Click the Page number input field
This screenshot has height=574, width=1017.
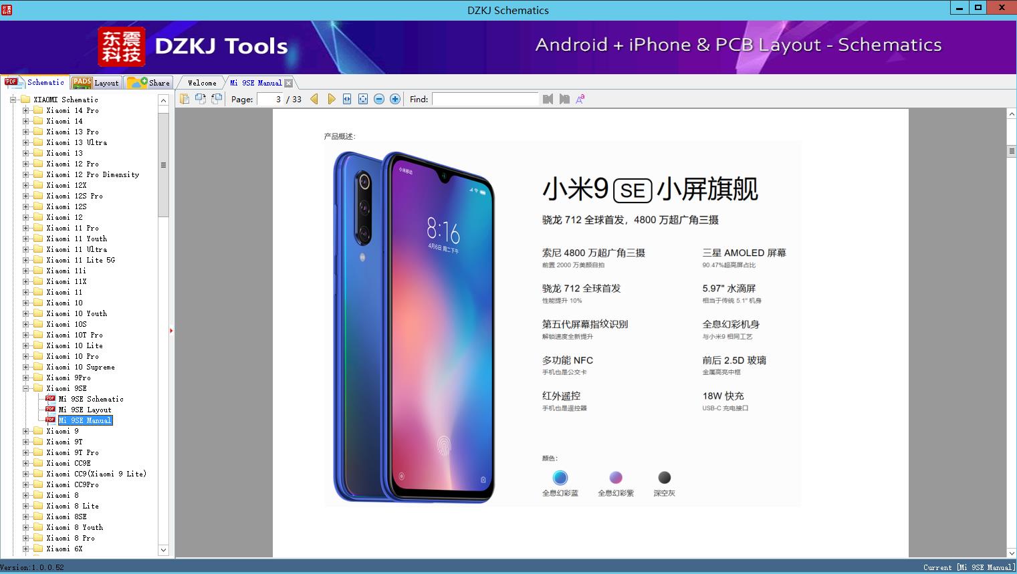(270, 99)
